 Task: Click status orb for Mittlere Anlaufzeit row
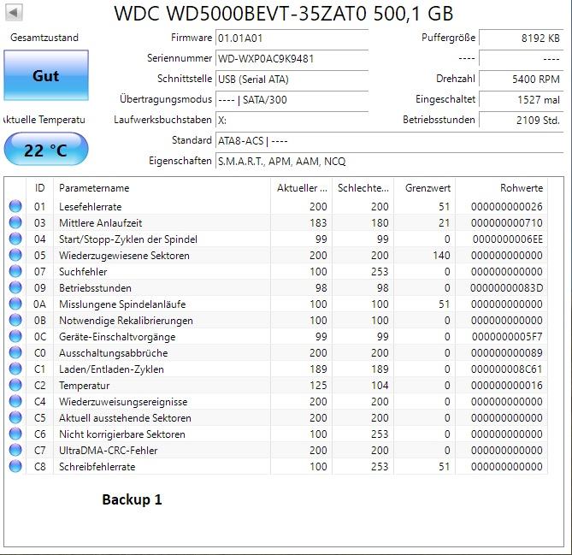pos(15,222)
